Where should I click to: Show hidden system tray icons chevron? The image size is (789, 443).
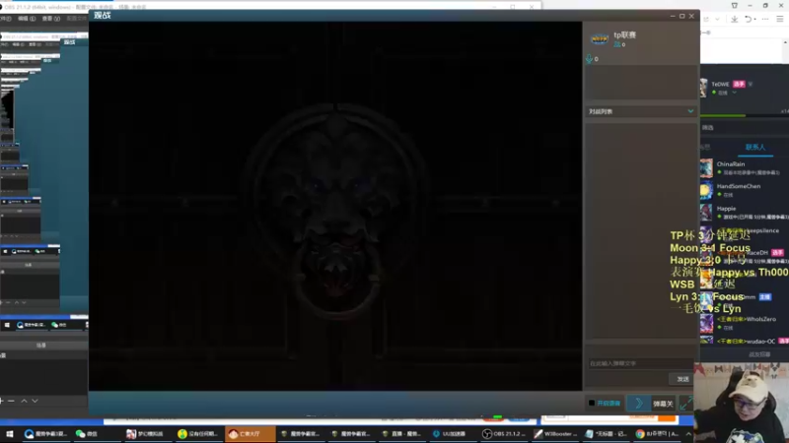click(x=687, y=433)
